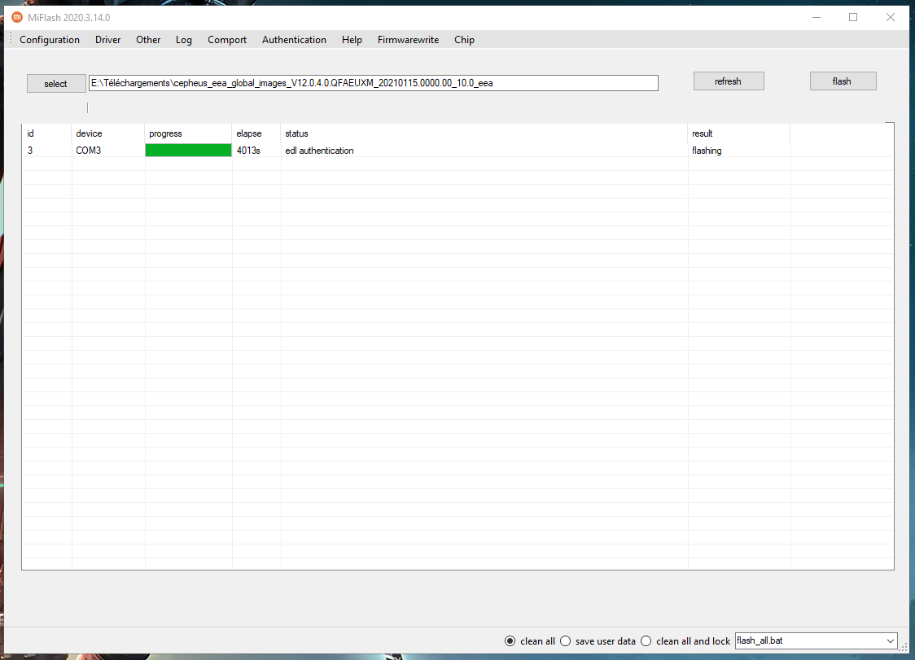This screenshot has height=660, width=915.
Task: Click the id cell showing 3
Action: [46, 151]
